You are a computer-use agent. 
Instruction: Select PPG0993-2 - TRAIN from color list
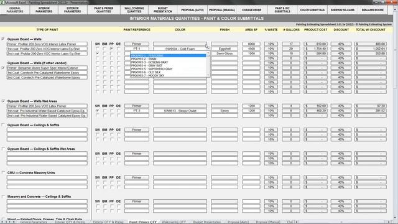[169, 59]
